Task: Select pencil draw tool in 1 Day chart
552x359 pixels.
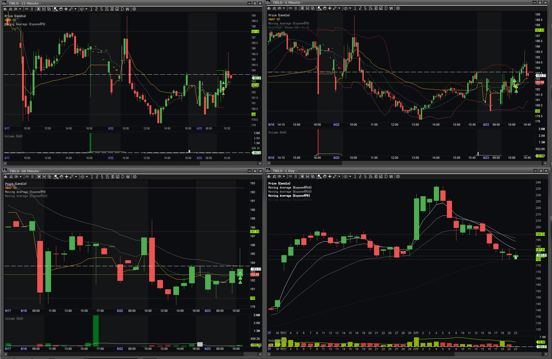Action: (x=335, y=176)
